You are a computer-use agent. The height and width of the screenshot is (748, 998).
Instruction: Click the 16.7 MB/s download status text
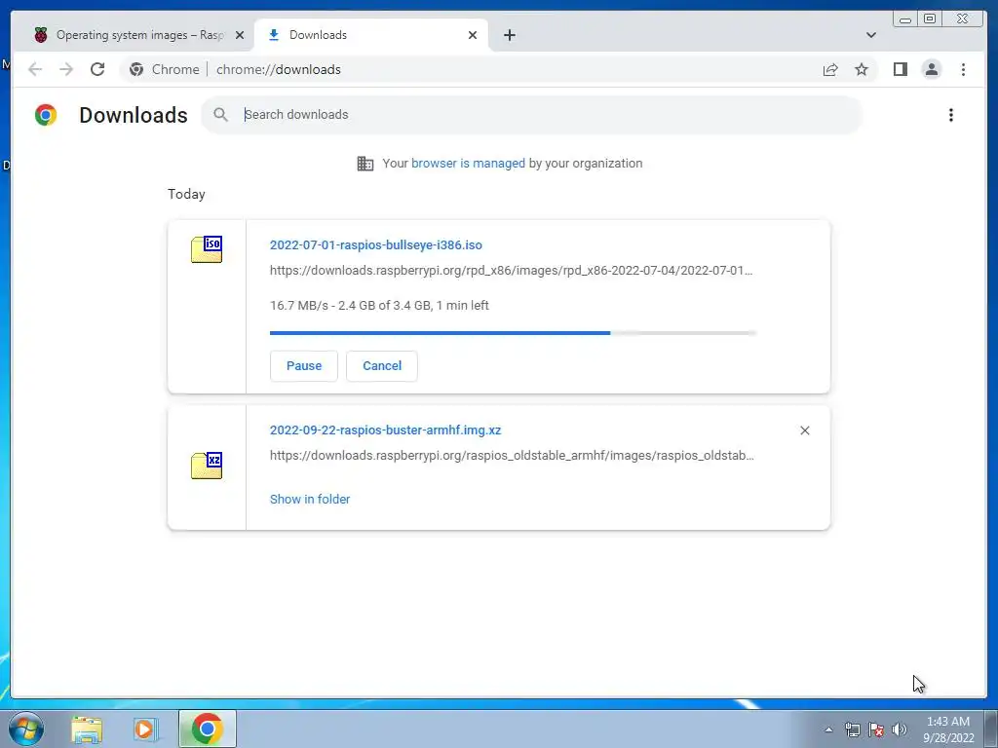coord(379,305)
